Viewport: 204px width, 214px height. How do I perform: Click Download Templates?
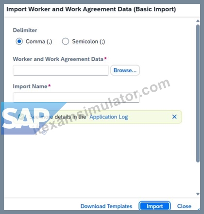106,206
